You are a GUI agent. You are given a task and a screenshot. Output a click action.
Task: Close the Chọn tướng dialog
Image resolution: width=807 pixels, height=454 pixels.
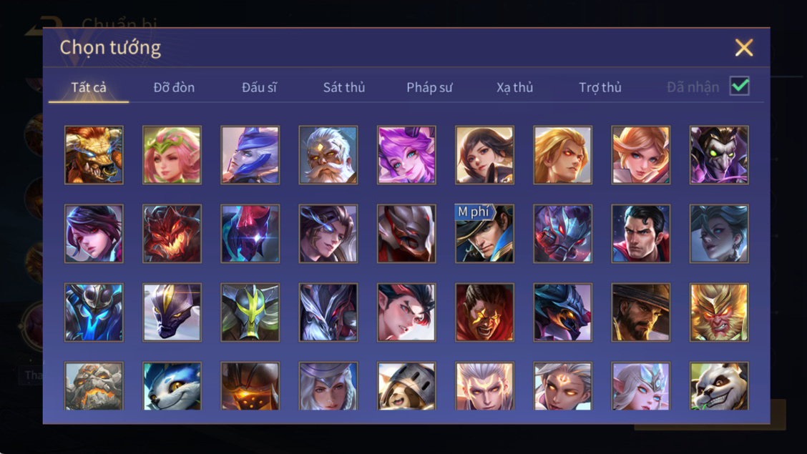coord(744,48)
